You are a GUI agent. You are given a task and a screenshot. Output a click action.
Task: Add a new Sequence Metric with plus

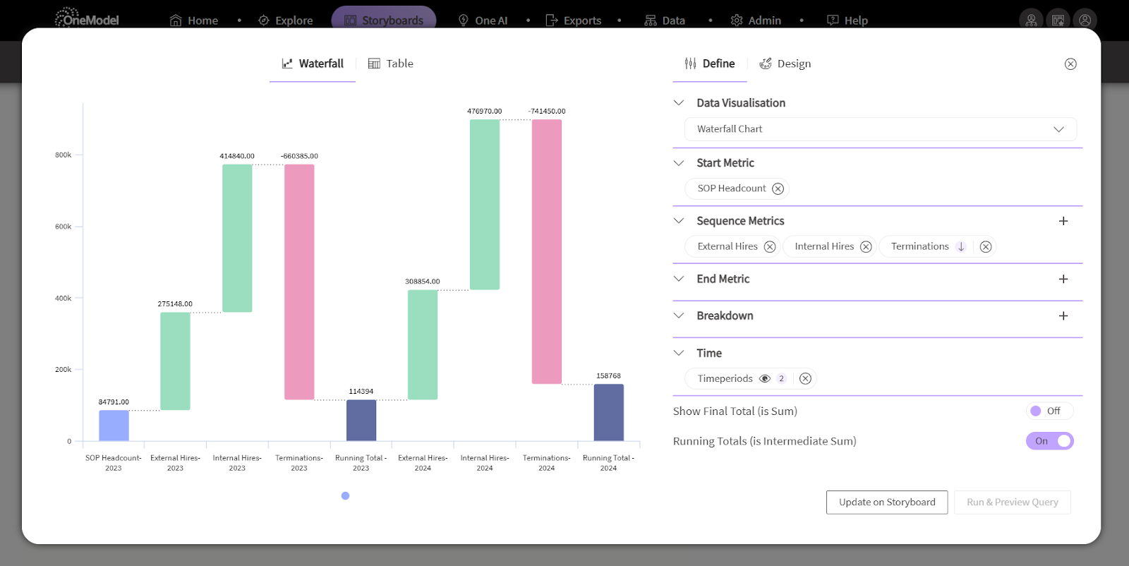click(x=1063, y=221)
